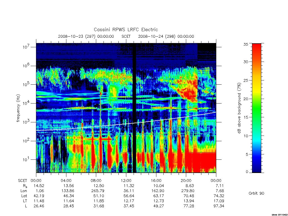Click the colorbar tick label 20
The width and height of the screenshot is (288, 216).
click(x=246, y=99)
